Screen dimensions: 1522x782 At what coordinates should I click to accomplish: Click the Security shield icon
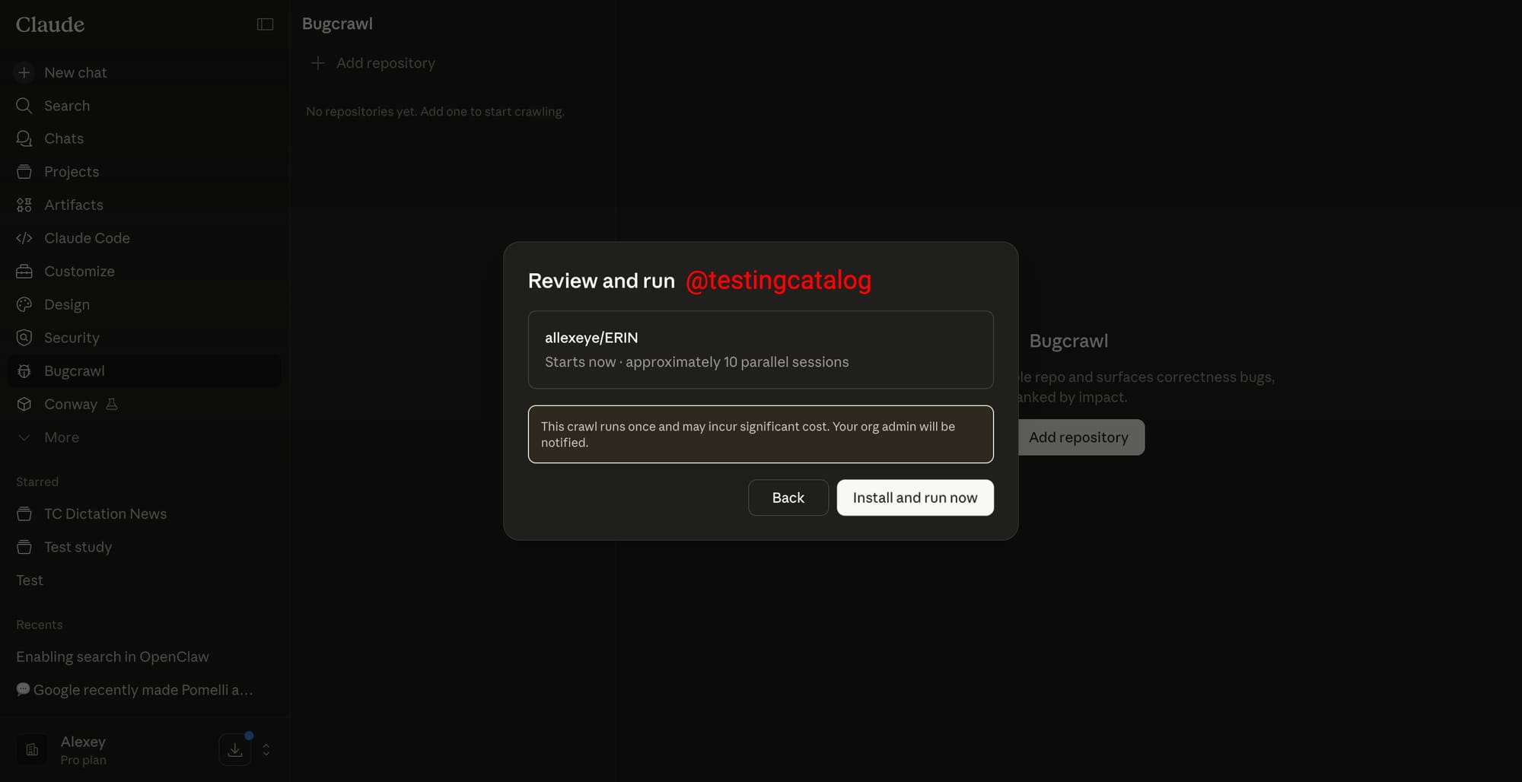pos(24,338)
